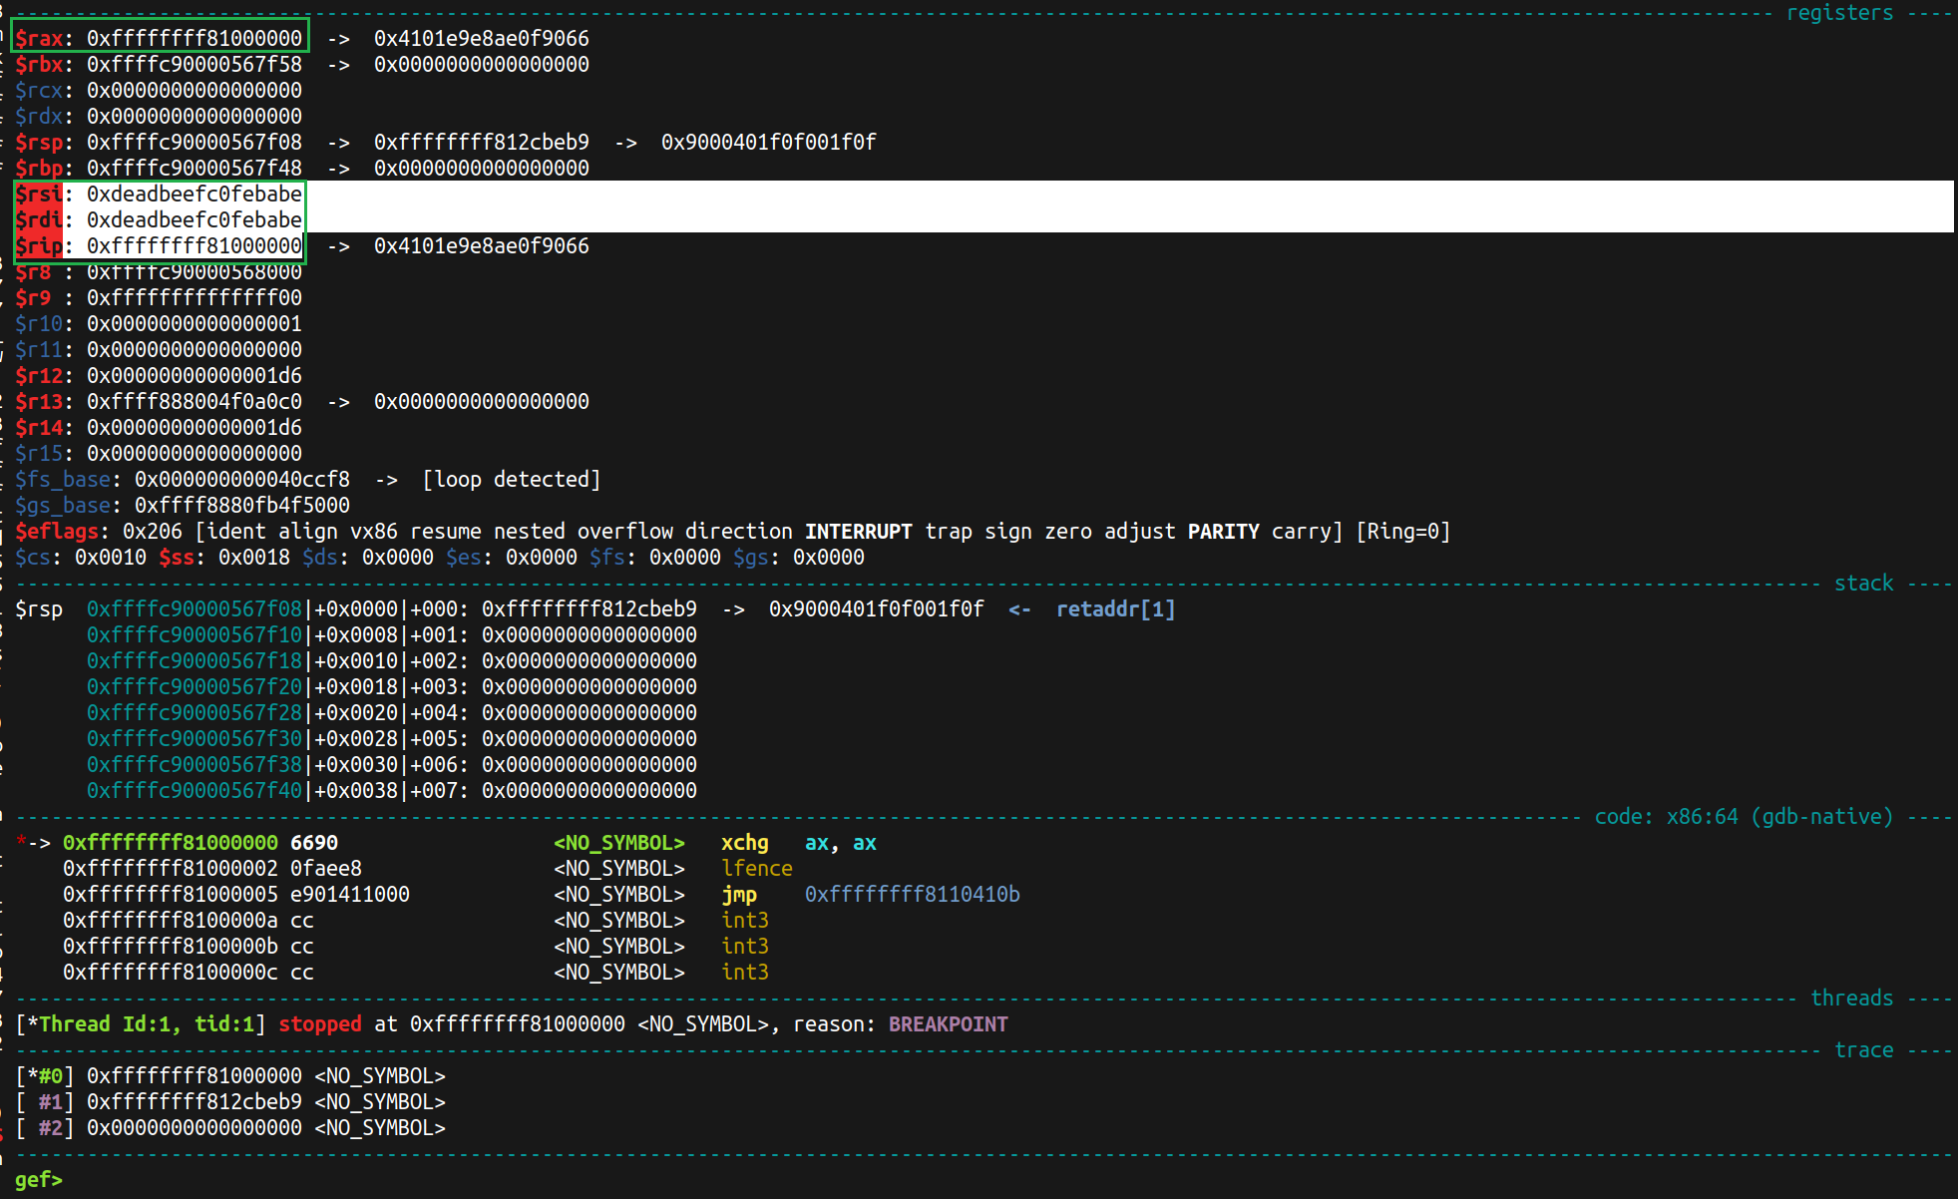Click the lfence instruction mnemonic
Viewport: 1958px width, 1199px height.
(x=756, y=869)
